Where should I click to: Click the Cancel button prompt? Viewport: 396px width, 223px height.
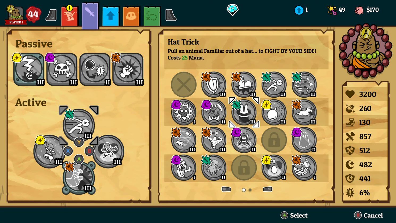pos(369,215)
